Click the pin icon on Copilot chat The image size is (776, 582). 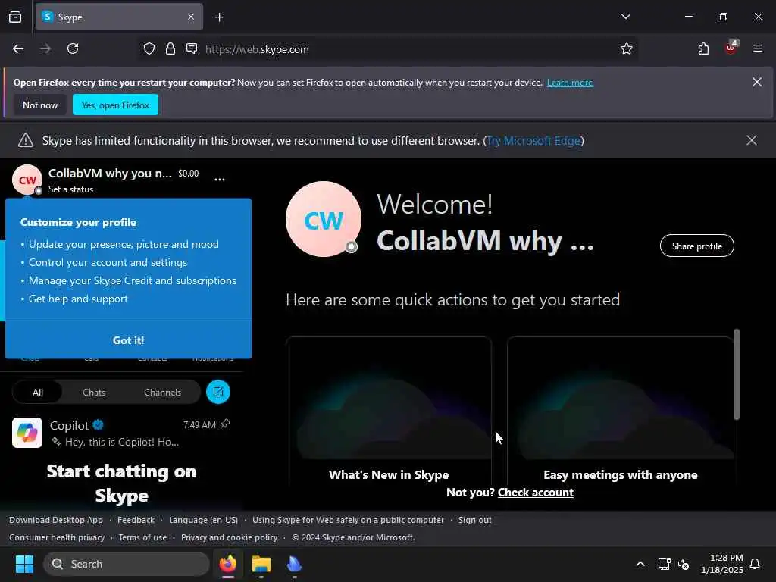click(225, 424)
